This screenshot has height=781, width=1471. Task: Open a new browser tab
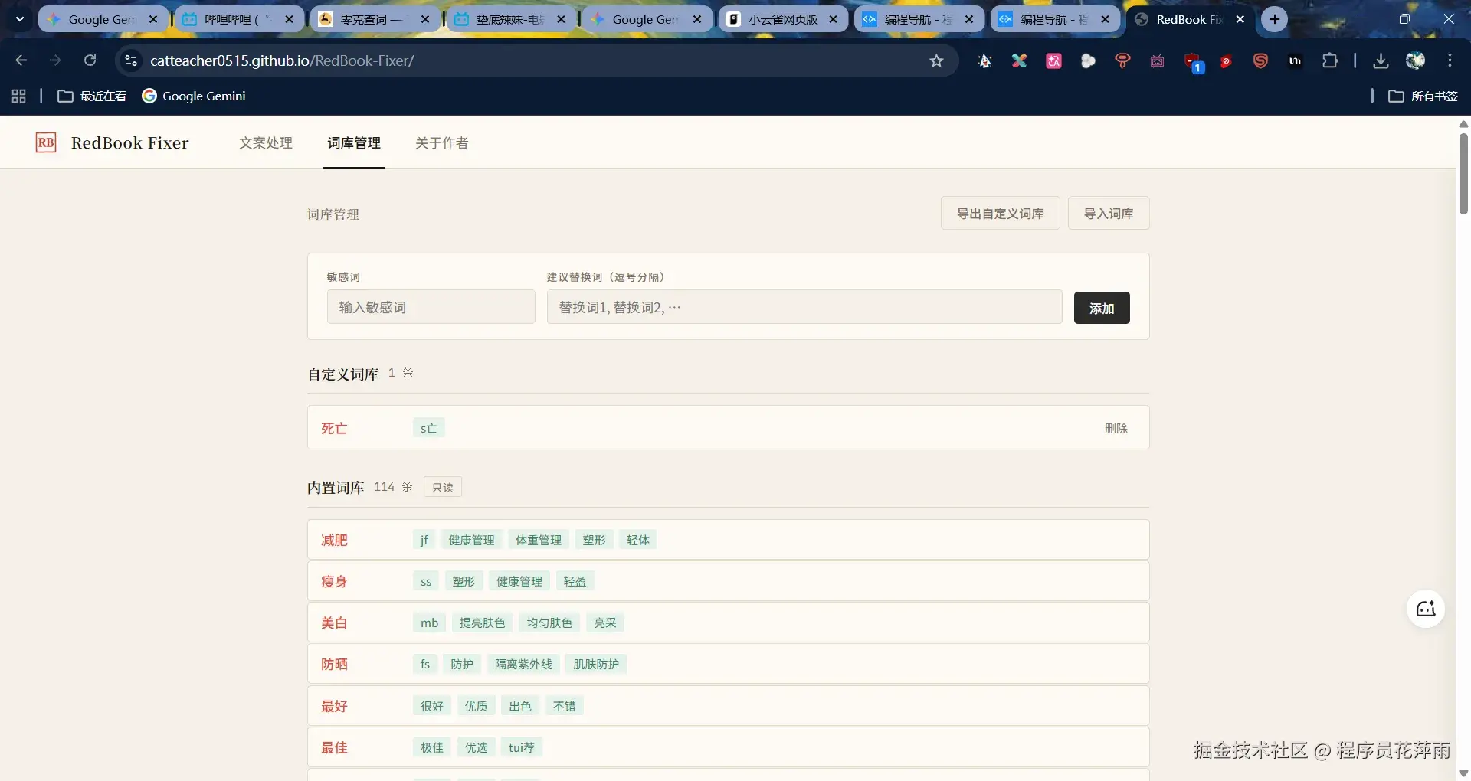coord(1275,19)
